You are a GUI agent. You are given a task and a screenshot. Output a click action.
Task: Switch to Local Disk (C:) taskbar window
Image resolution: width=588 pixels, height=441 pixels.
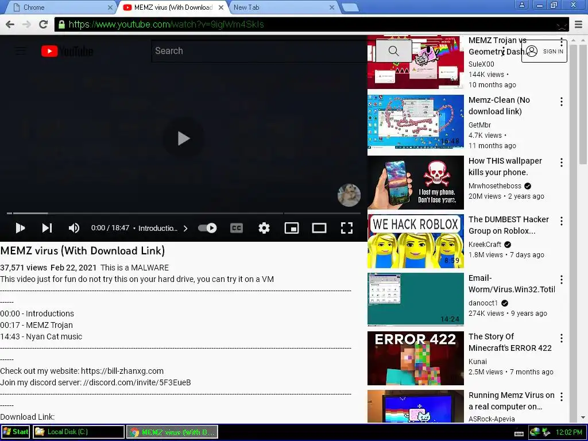(x=78, y=432)
